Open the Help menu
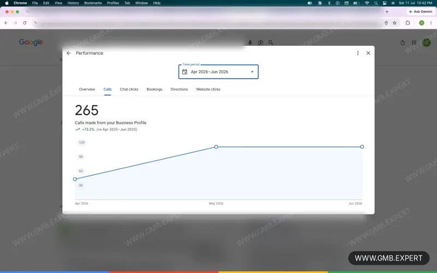 [157, 3]
